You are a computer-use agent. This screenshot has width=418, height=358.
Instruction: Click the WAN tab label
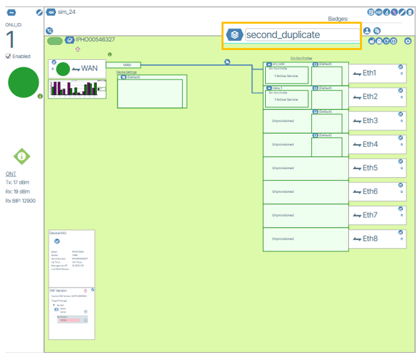[x=127, y=65]
